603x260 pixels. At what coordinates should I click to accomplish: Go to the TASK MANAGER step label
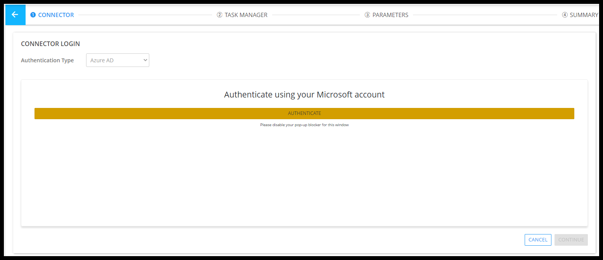click(x=246, y=15)
